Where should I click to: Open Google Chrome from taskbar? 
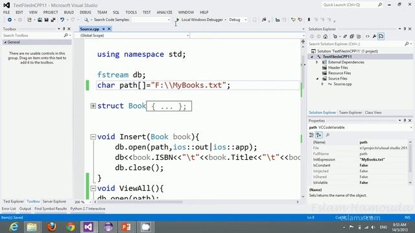point(71,227)
